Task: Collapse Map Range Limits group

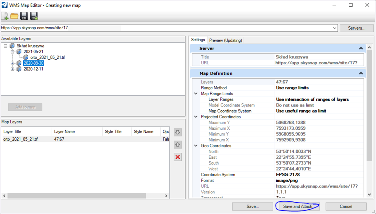Action: click(196, 94)
